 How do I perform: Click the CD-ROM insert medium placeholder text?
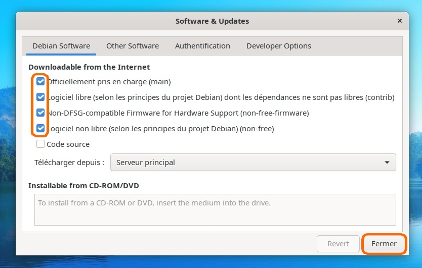click(x=154, y=203)
